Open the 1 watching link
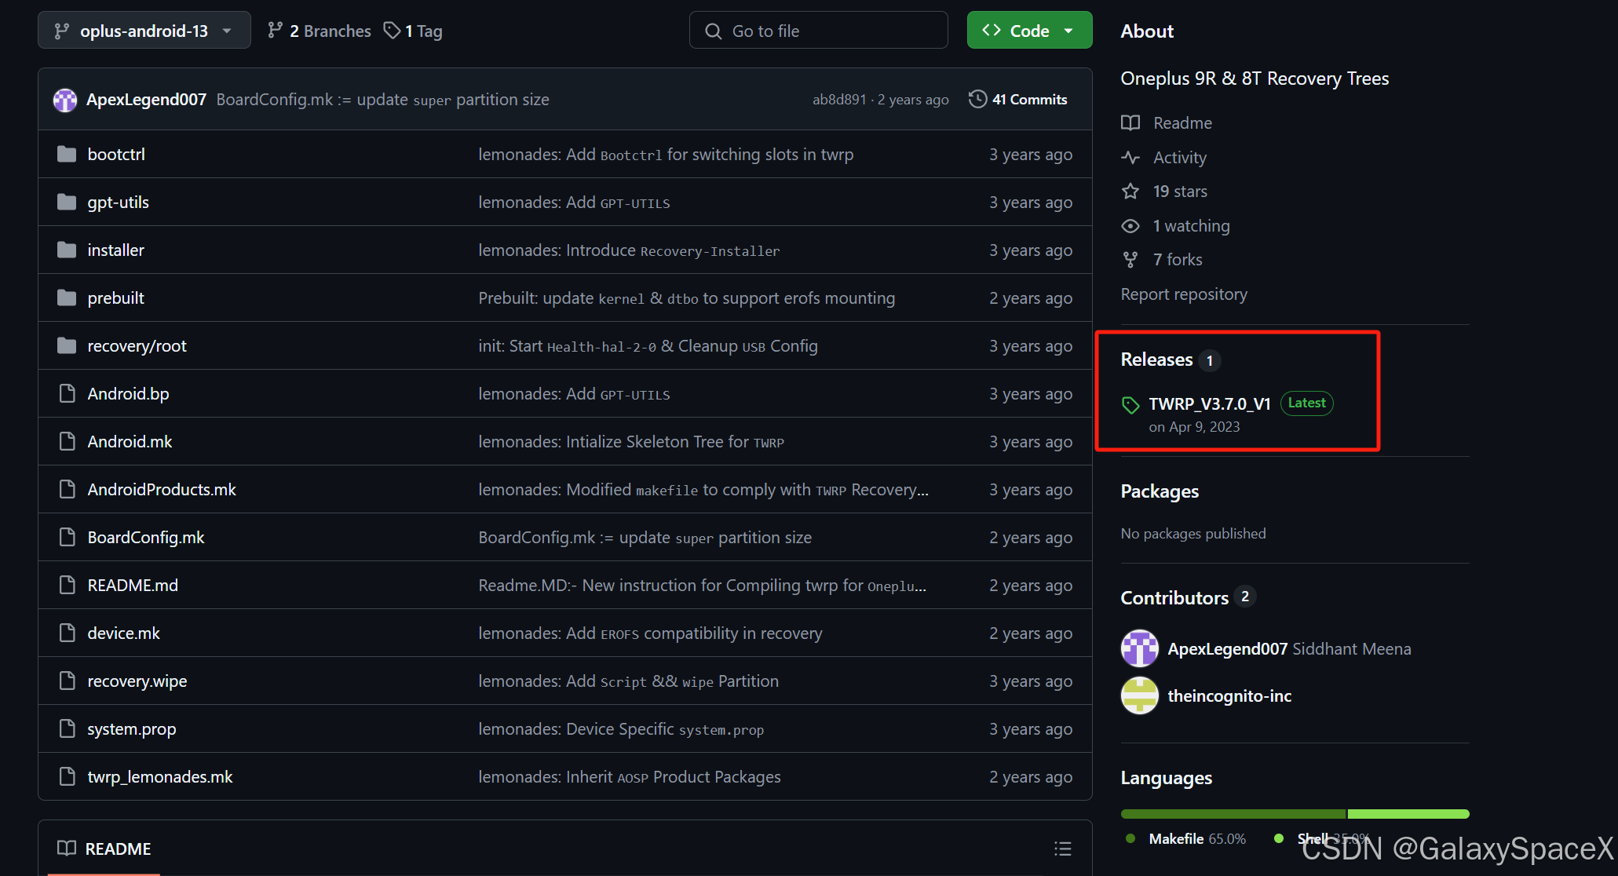 (x=1190, y=226)
